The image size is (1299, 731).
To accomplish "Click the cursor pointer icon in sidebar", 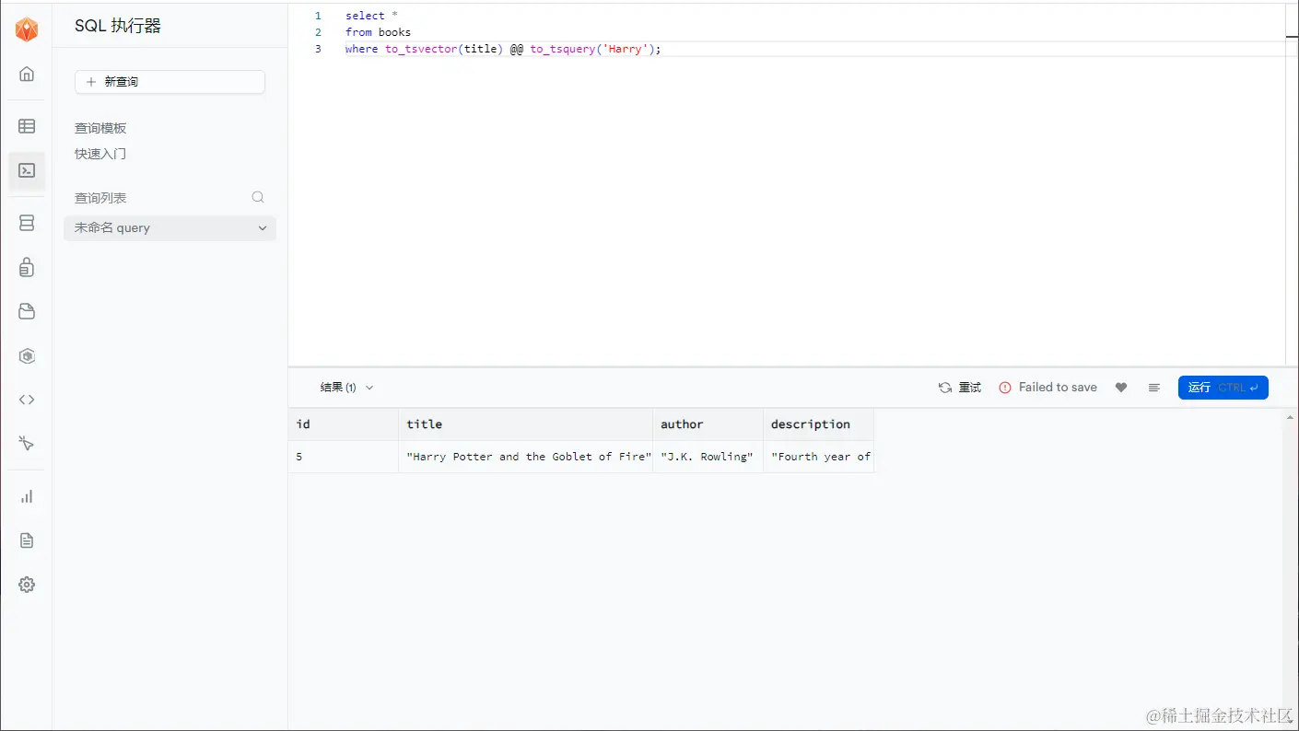I will [27, 444].
